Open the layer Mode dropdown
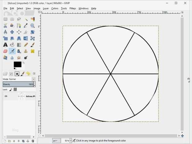The image size is (192, 144). pos(33,79)
